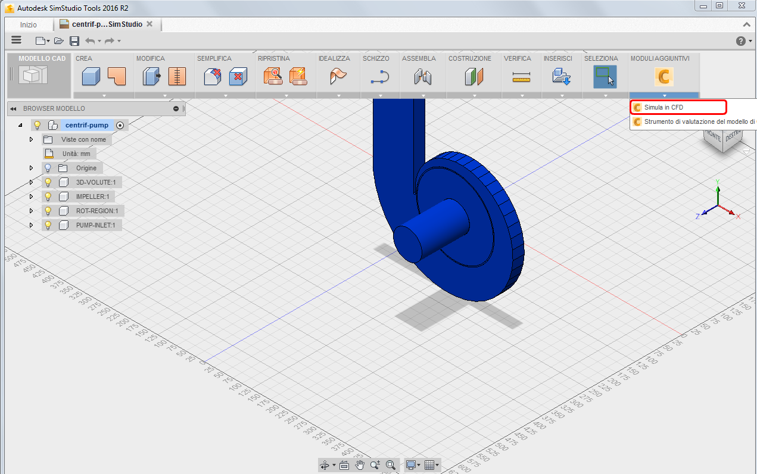Expand the Viste con nome folder
The height and width of the screenshot is (474, 757).
(31, 139)
